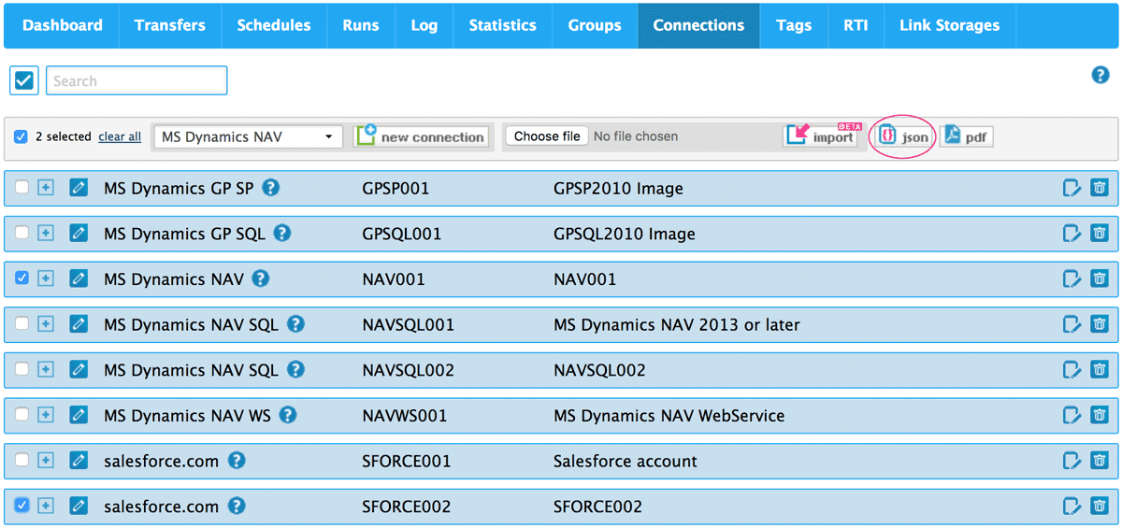Open the MS Dynamics NAV connection type dropdown
The height and width of the screenshot is (528, 1122).
[248, 136]
